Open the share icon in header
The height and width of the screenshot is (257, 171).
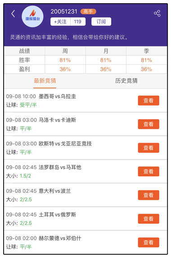tap(157, 13)
